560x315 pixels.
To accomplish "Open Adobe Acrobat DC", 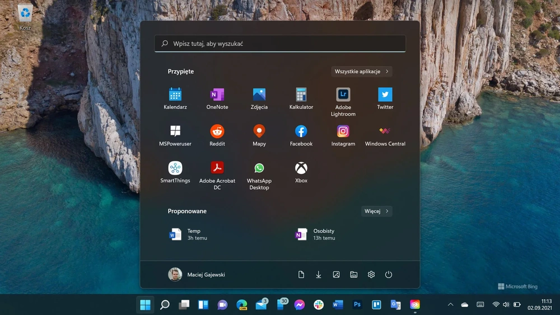I will 217,176.
